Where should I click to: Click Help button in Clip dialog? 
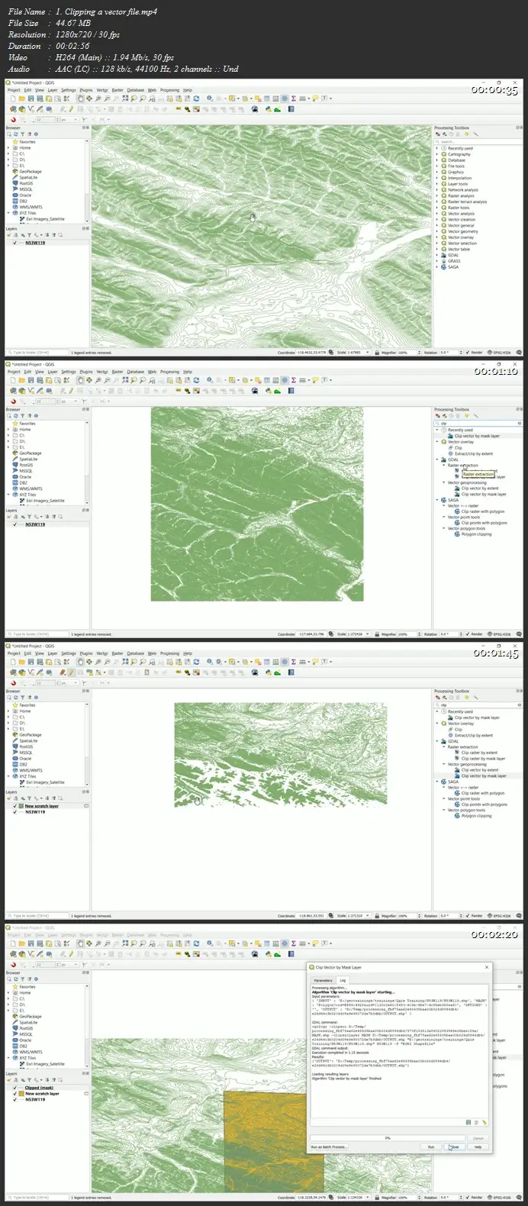coord(478,1146)
